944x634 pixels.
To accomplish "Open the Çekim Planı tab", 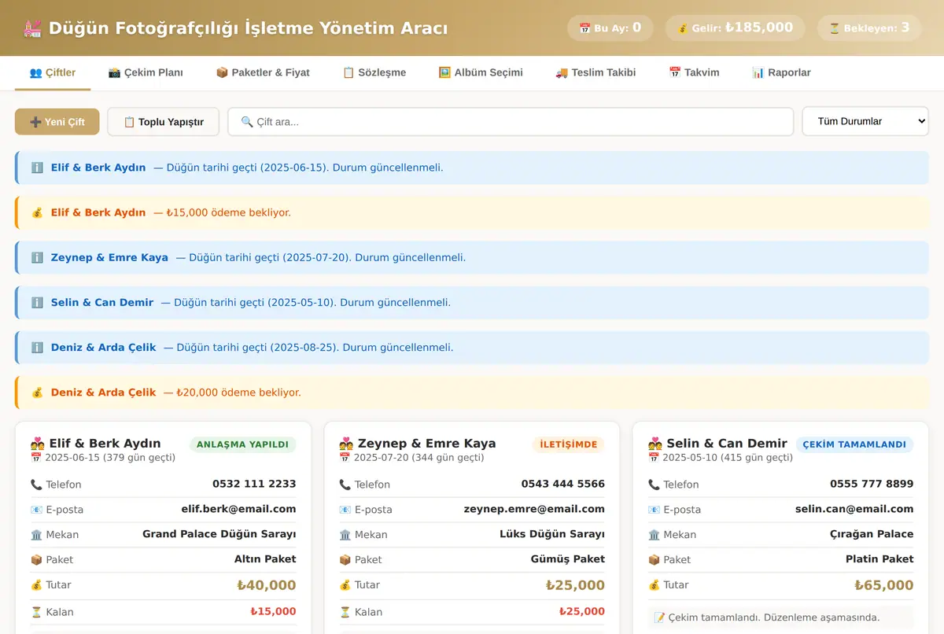I will tap(146, 72).
